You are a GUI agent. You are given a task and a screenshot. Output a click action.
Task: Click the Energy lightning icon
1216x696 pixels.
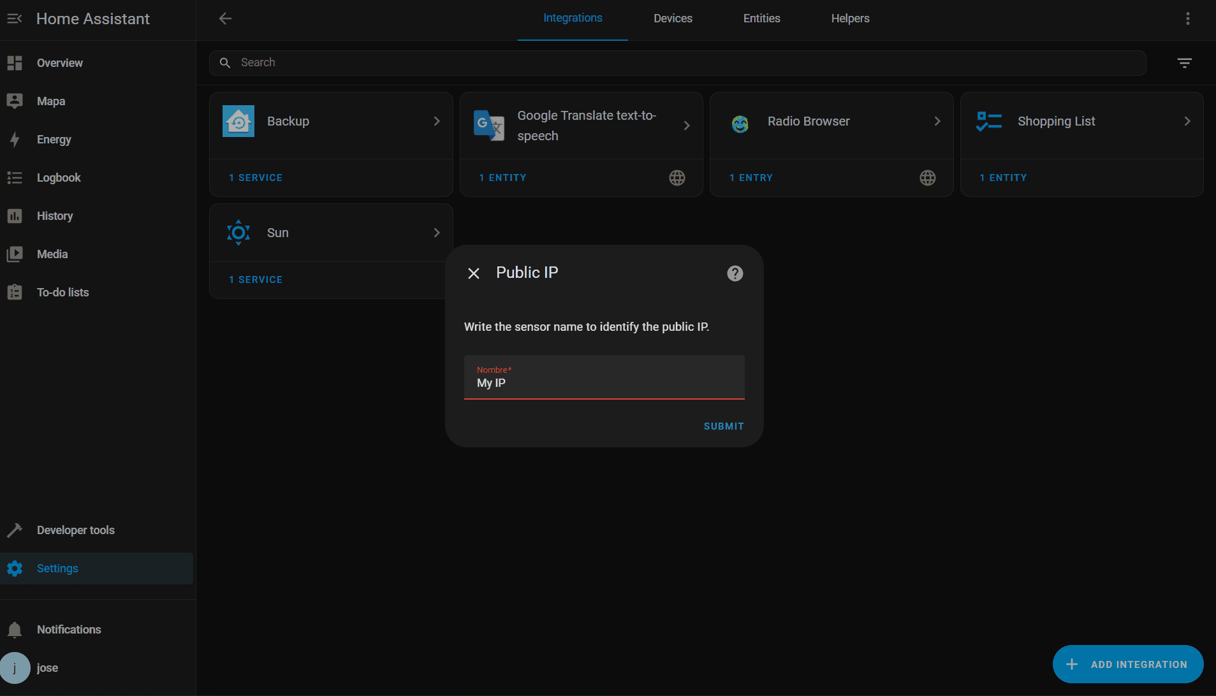tap(15, 140)
